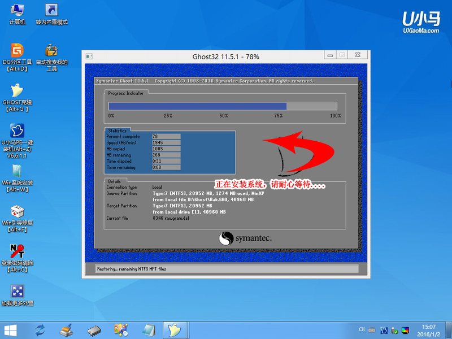The height and width of the screenshot is (339, 452).
Task: Open the blue refresh arrows taskbar icon
Action: point(40,329)
